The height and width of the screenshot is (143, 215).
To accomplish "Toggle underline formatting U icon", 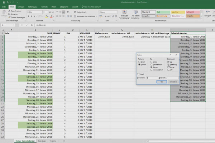I will [x=34, y=16].
